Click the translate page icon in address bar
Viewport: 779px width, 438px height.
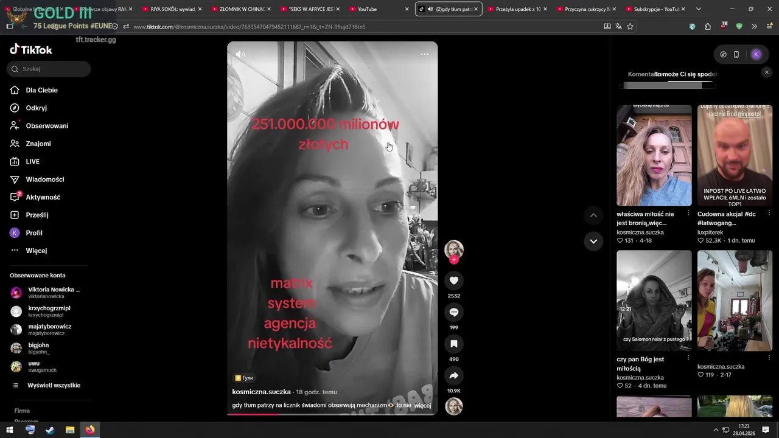coord(618,27)
